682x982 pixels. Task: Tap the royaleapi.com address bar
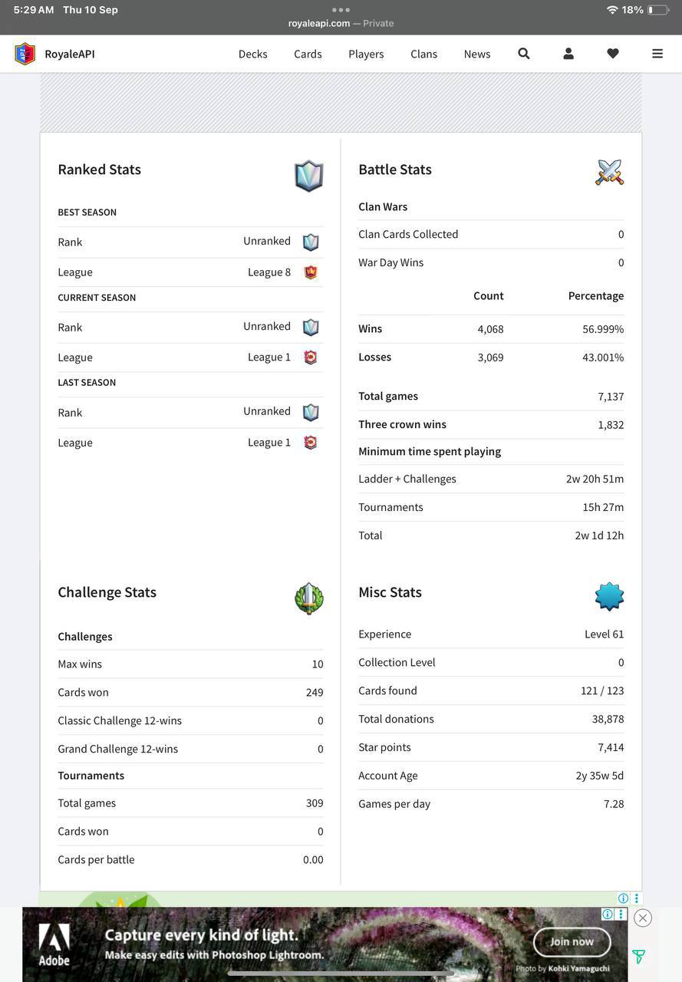pos(341,23)
